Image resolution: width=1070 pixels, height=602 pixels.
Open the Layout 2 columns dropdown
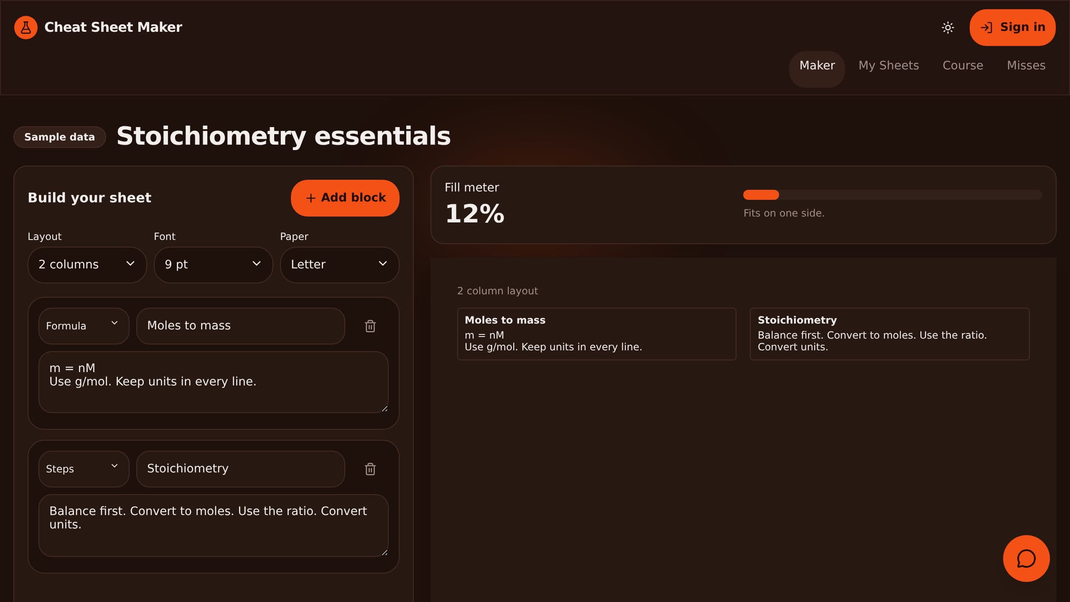[87, 265]
